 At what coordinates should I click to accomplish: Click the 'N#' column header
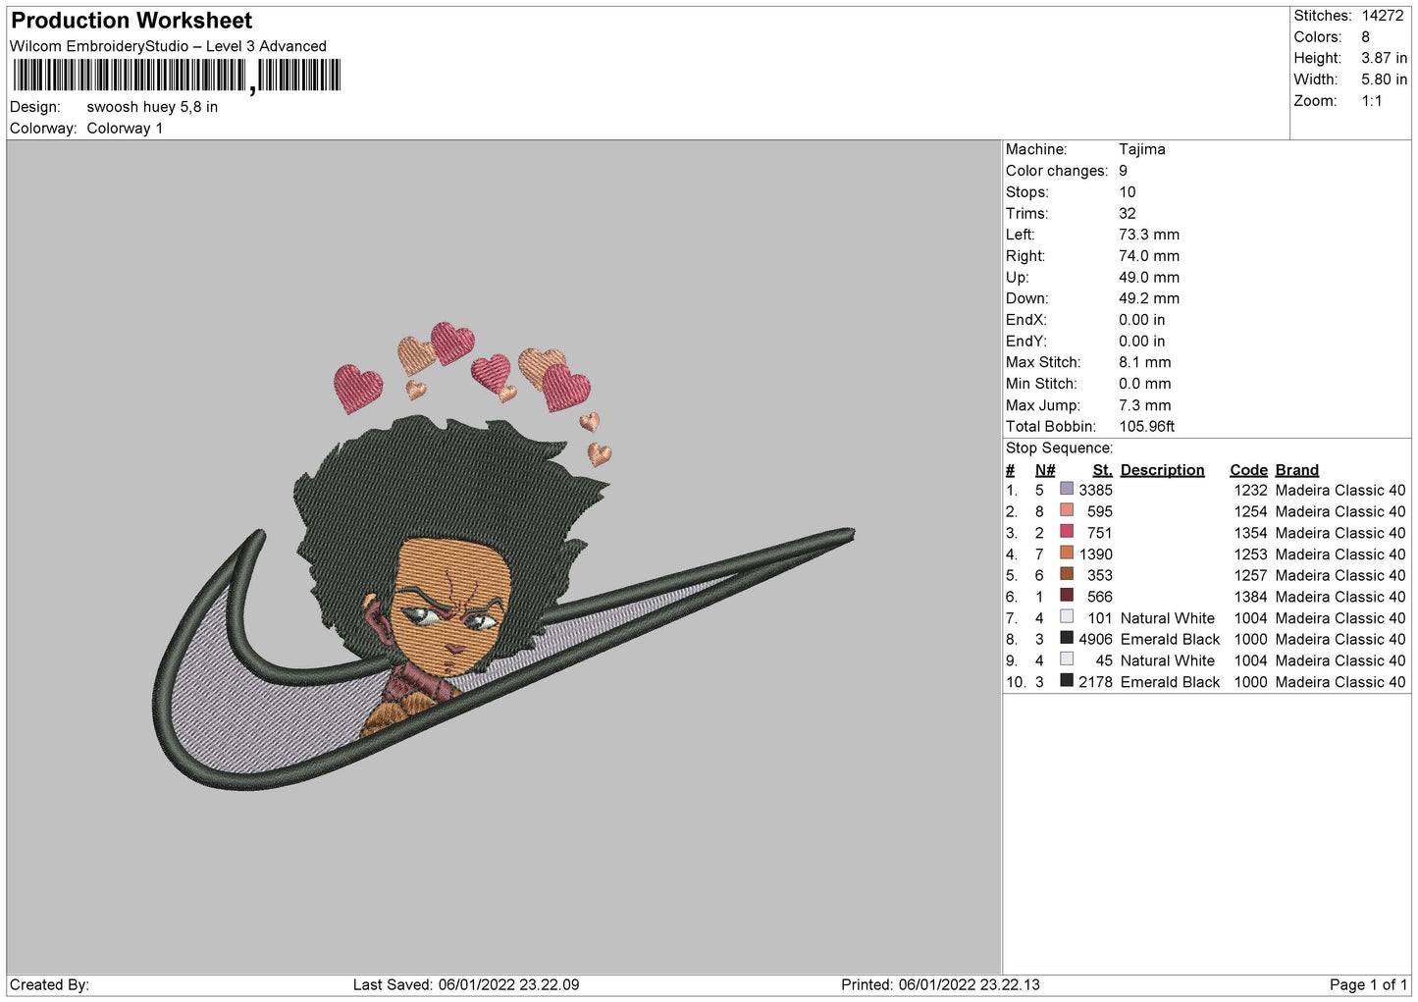pyautogui.click(x=1045, y=470)
